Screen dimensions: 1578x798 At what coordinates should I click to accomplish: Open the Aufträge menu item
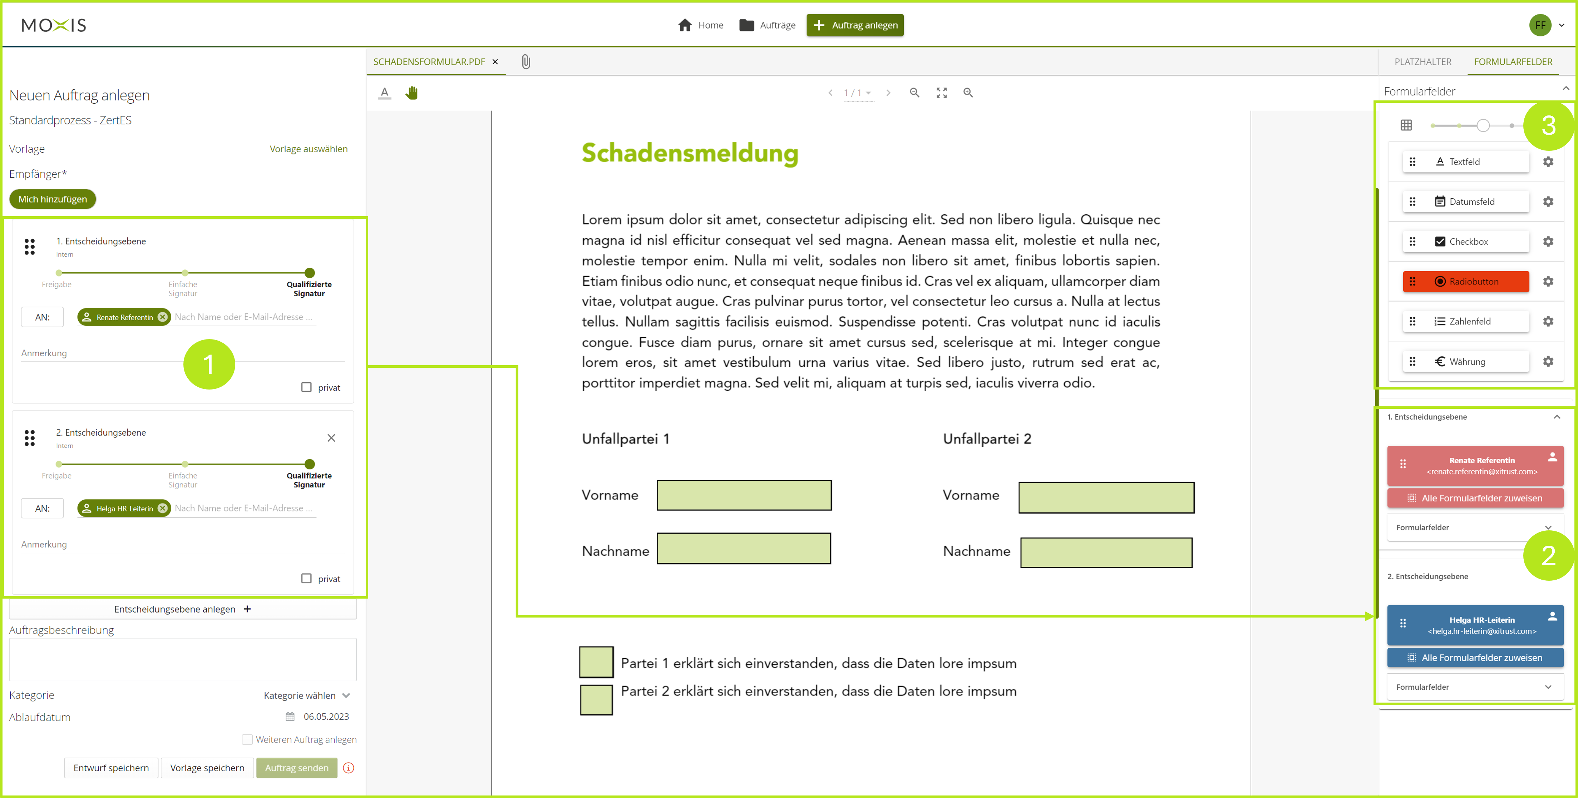[767, 25]
